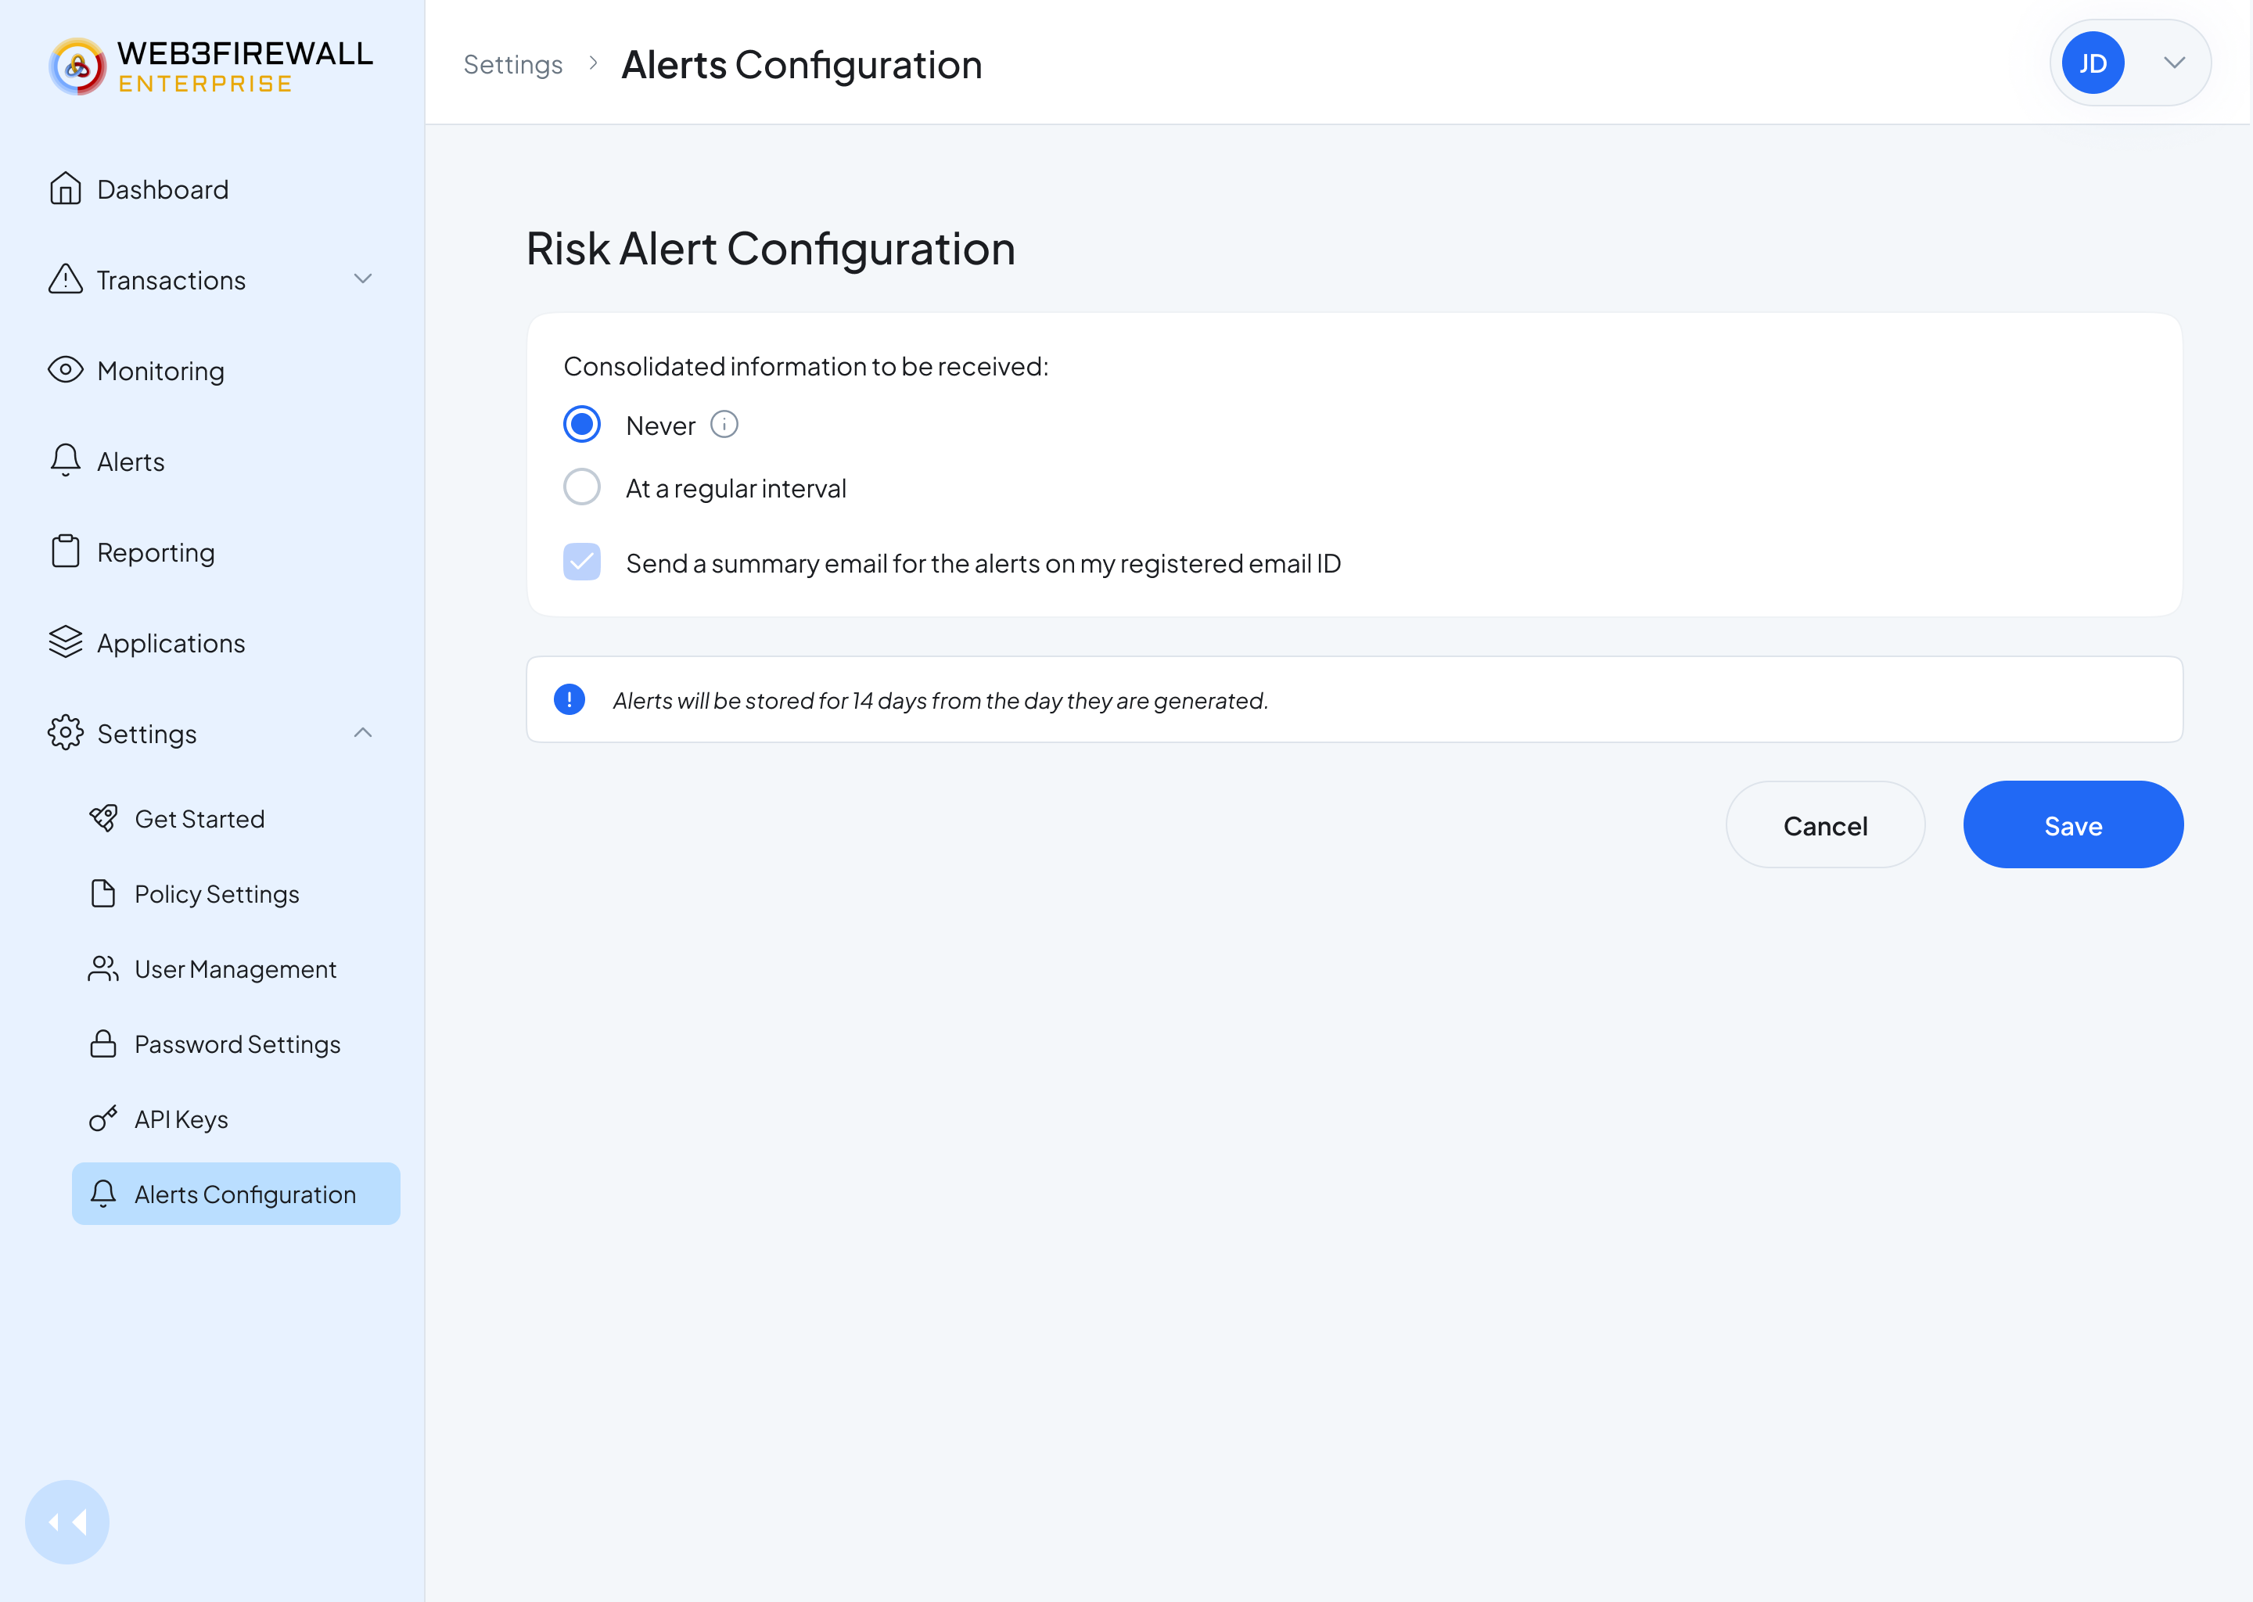Click the User Management people icon
This screenshot has width=2253, height=1602.
(x=103, y=968)
